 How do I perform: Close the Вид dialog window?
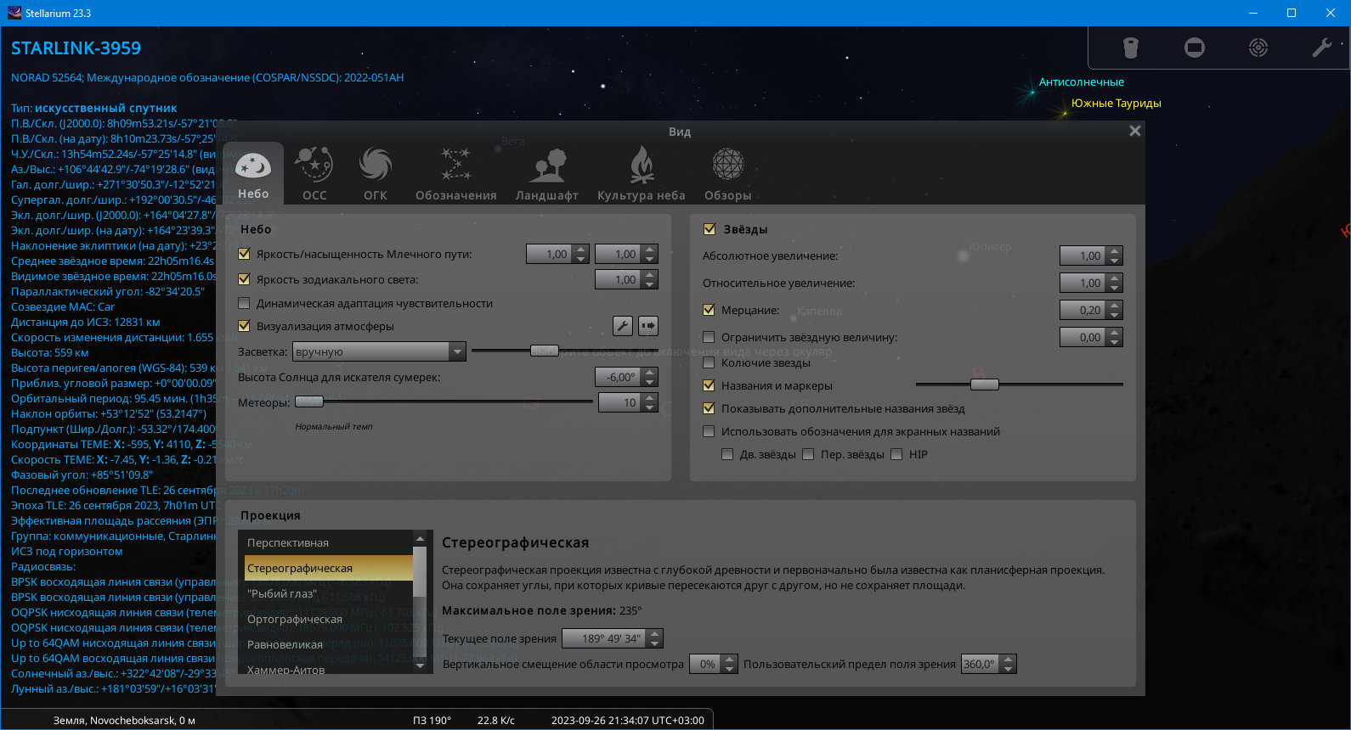[x=1134, y=131]
